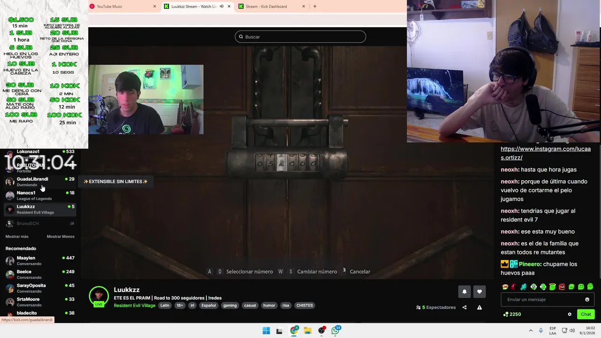
Task: Open the emoji picker in message box
Action: click(x=587, y=300)
